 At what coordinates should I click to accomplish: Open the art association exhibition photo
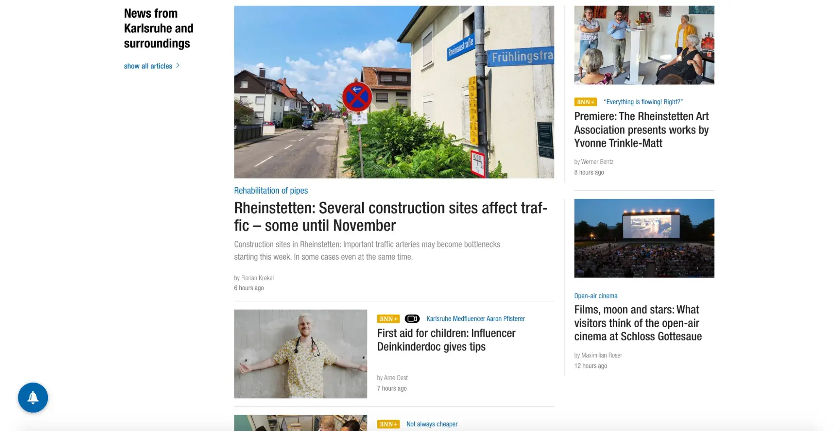pos(644,45)
